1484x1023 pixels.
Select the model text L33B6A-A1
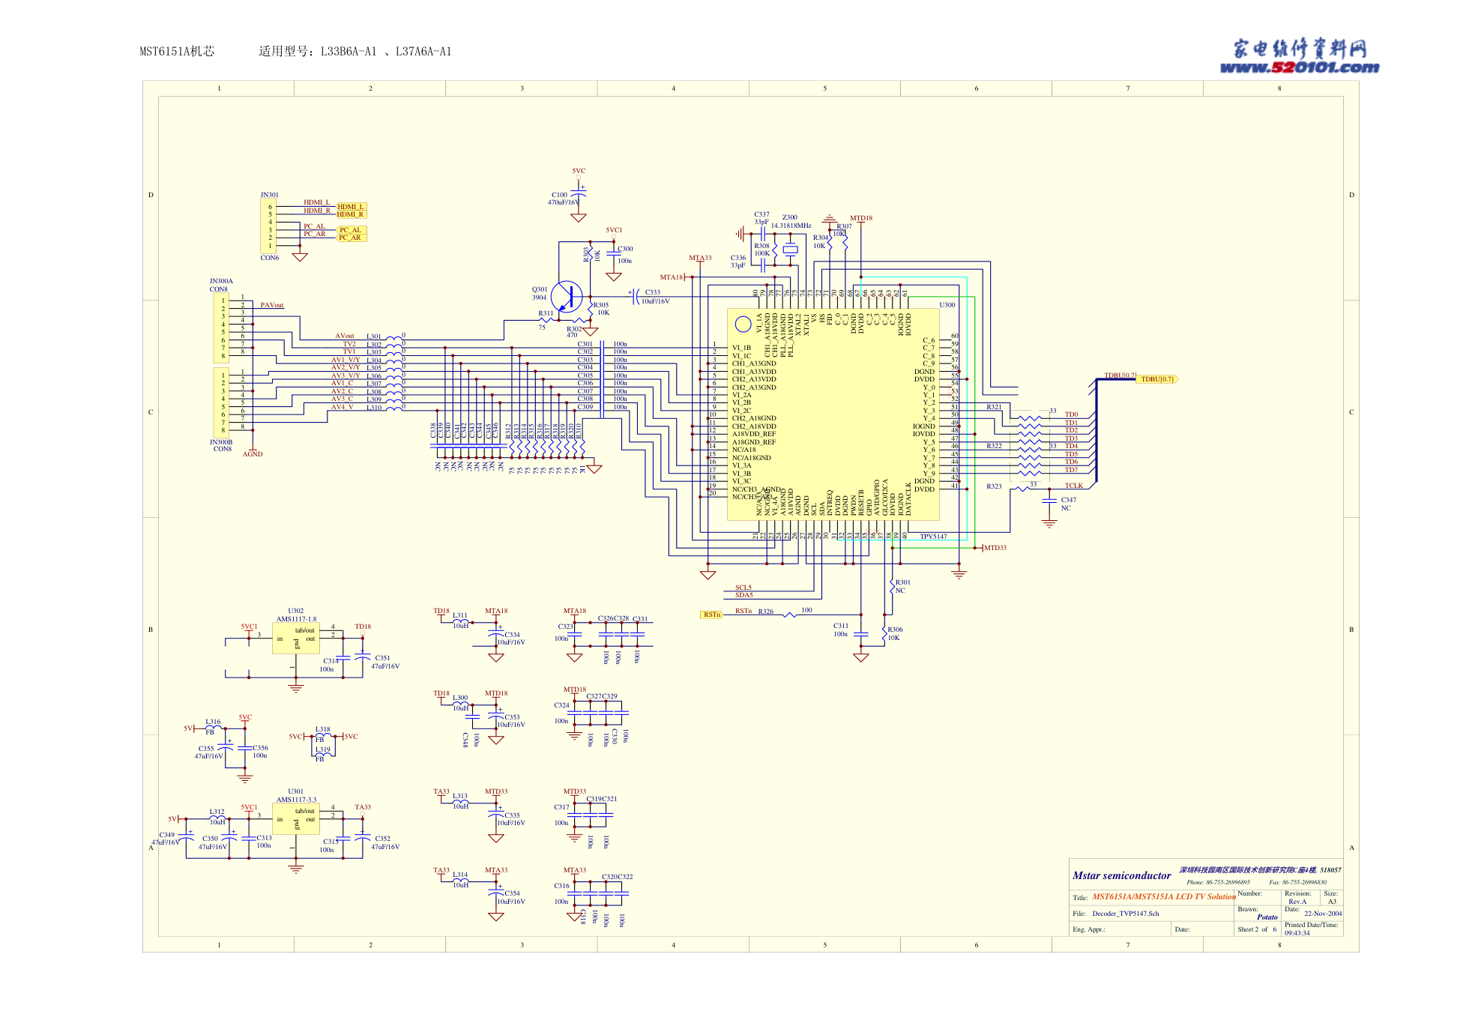click(x=349, y=51)
